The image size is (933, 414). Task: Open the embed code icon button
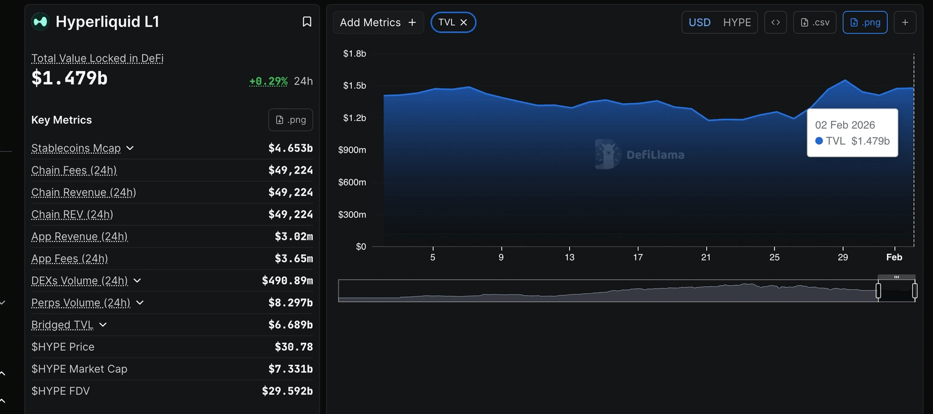coord(776,22)
